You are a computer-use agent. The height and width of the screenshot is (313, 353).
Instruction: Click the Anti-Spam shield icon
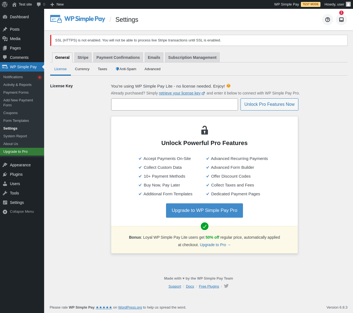(117, 69)
